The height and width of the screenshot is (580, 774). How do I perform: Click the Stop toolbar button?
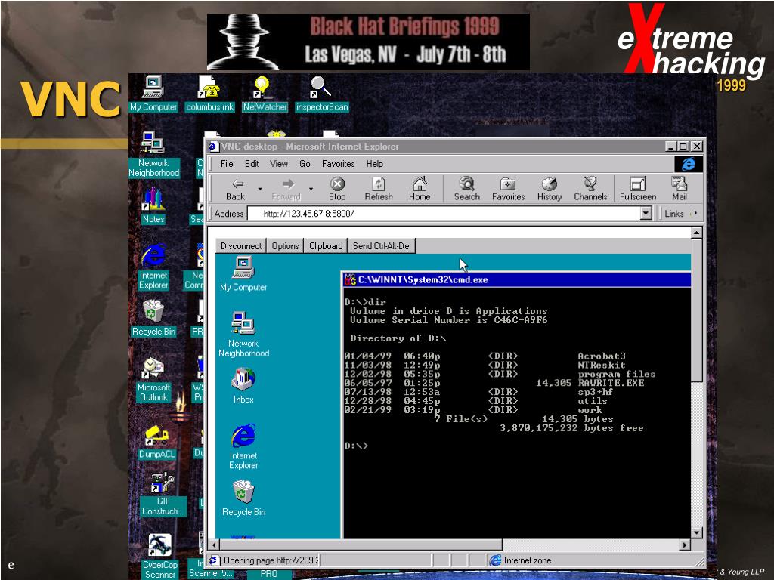click(x=337, y=189)
